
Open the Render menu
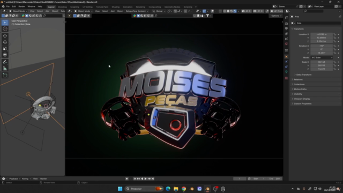coord(21,6)
